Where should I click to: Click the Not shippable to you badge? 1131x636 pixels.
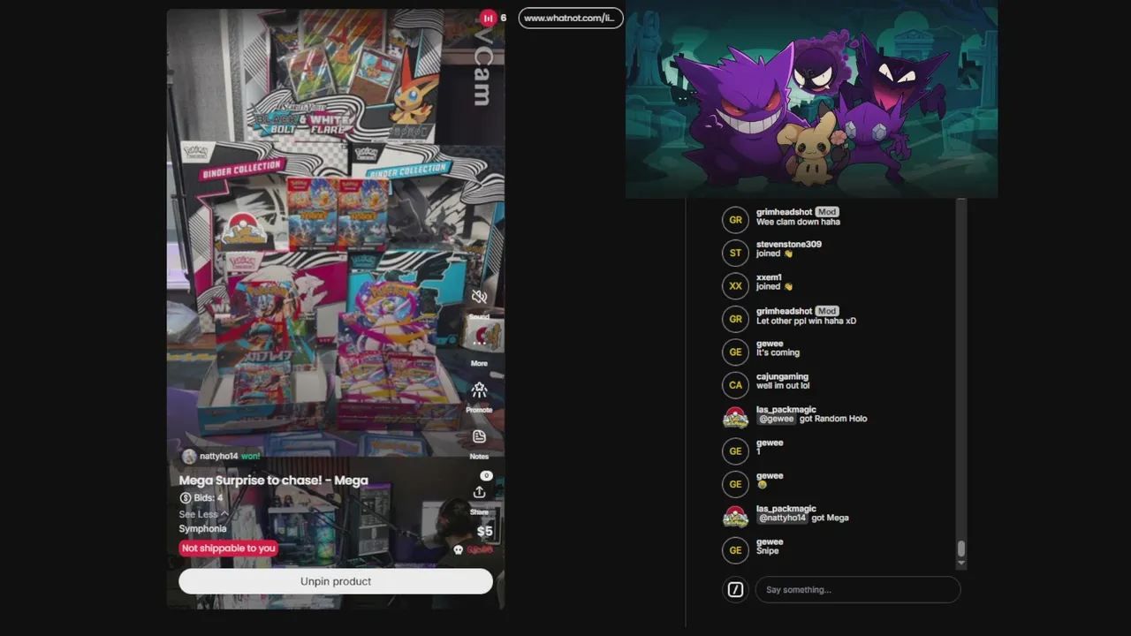point(228,549)
